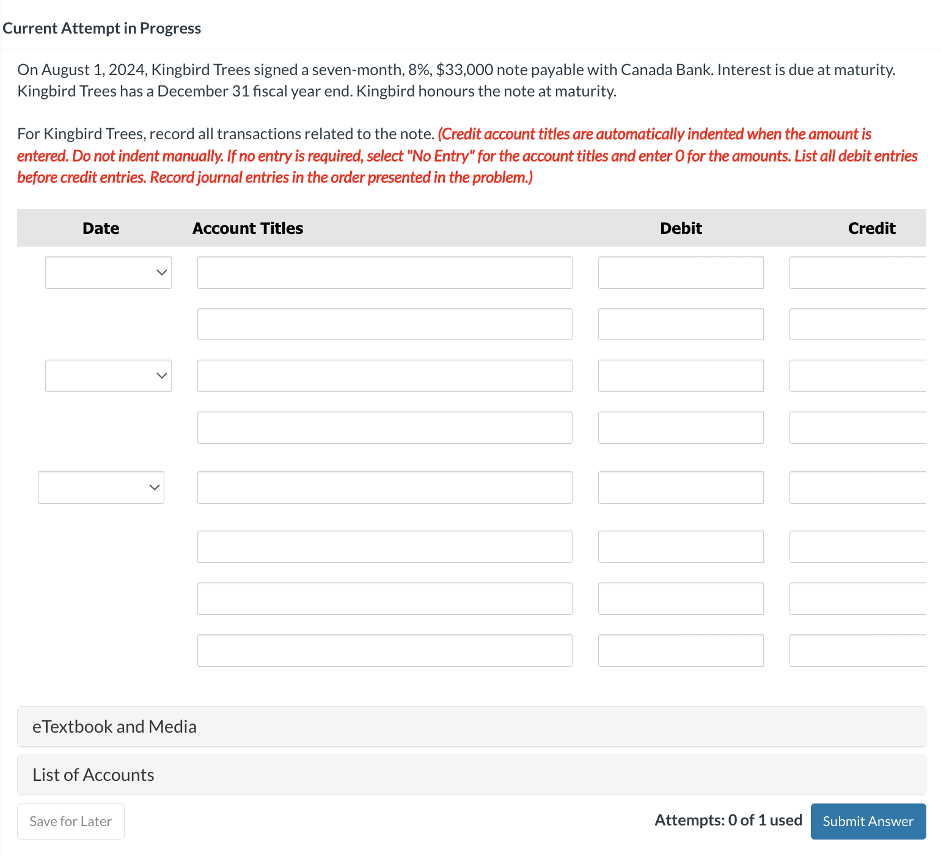Screen dimensions: 941x856
Task: Activate the Credit amount field in row eight
Action: 858,650
